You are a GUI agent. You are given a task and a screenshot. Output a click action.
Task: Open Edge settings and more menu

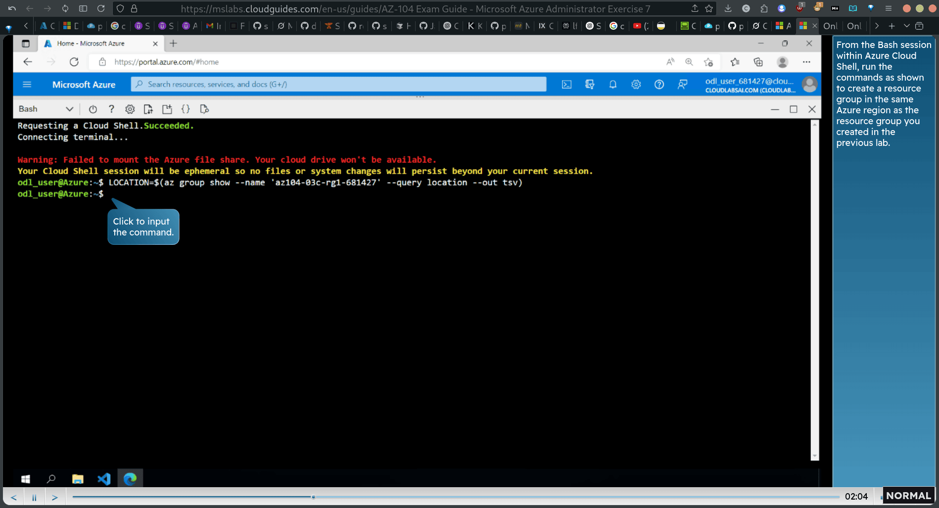coord(806,62)
